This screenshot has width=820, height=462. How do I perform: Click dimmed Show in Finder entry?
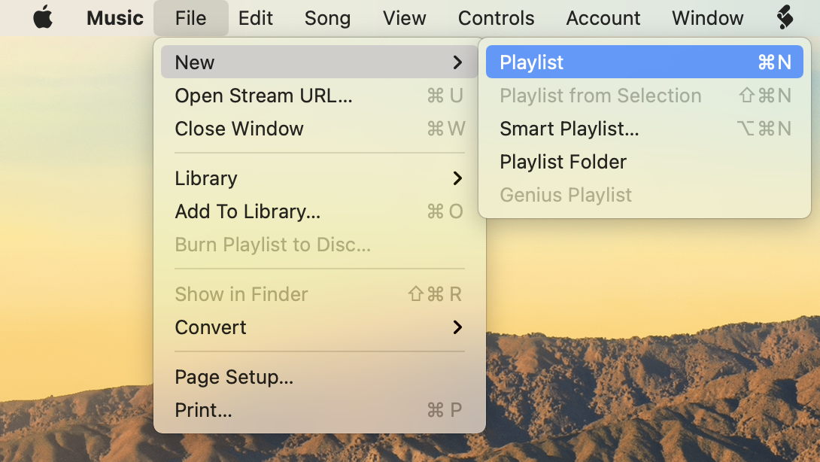(x=320, y=294)
